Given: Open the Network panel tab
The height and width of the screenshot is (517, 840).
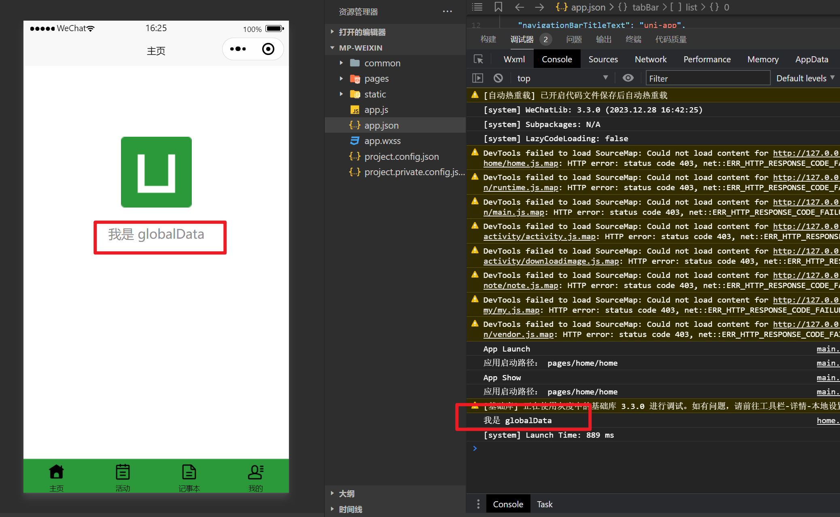Looking at the screenshot, I should point(650,59).
